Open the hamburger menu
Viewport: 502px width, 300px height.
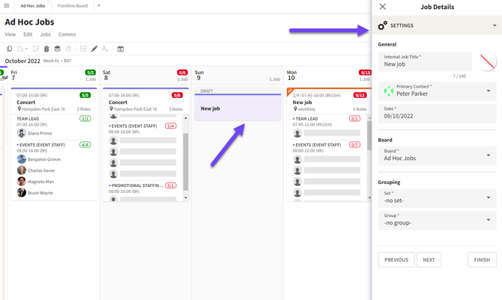click(7, 6)
